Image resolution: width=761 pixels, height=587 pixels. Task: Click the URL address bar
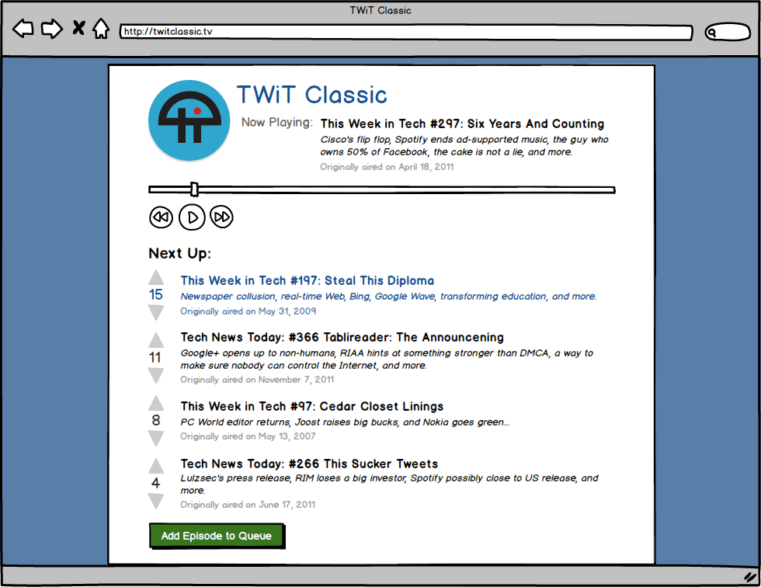click(405, 33)
